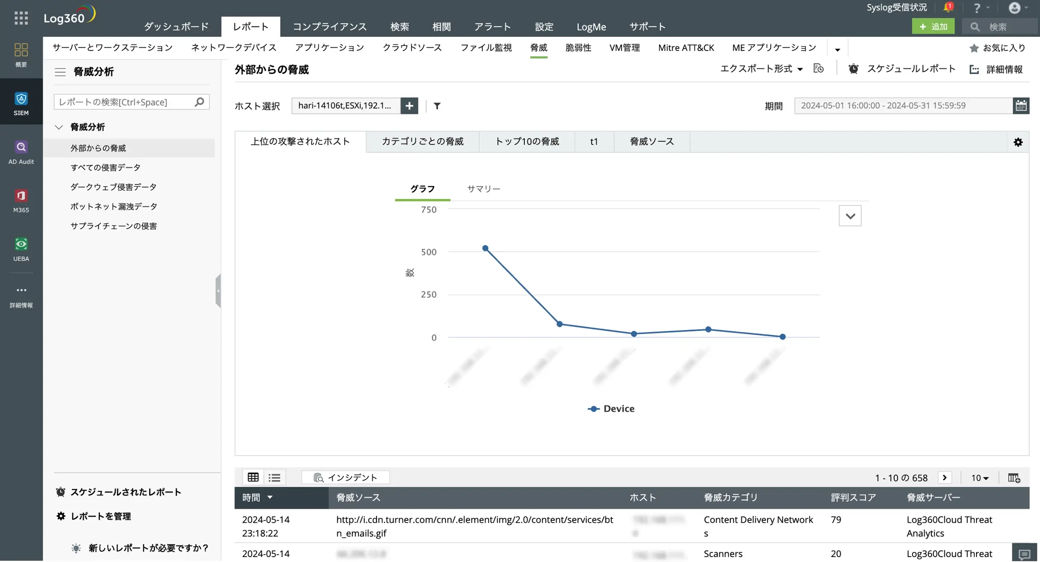This screenshot has height=562, width=1040.
Task: Open the UEBA eye icon module
Action: point(21,244)
